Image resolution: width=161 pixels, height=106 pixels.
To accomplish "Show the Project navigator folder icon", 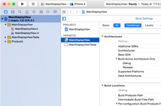I will [6, 12].
